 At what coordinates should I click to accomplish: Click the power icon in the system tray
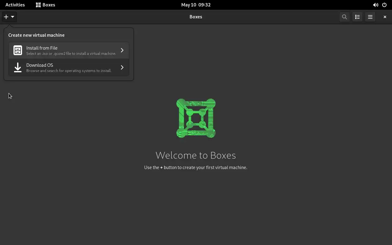point(384,5)
